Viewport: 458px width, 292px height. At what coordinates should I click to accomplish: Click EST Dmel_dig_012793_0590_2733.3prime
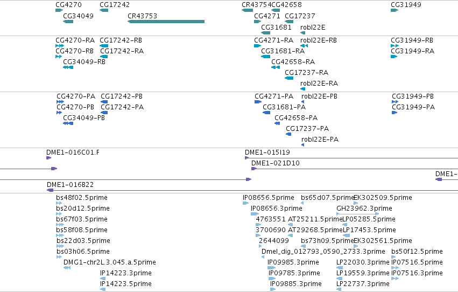click(323, 252)
